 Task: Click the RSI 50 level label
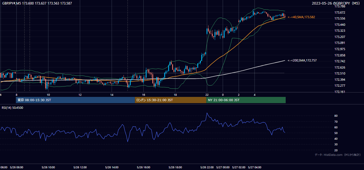336,133
